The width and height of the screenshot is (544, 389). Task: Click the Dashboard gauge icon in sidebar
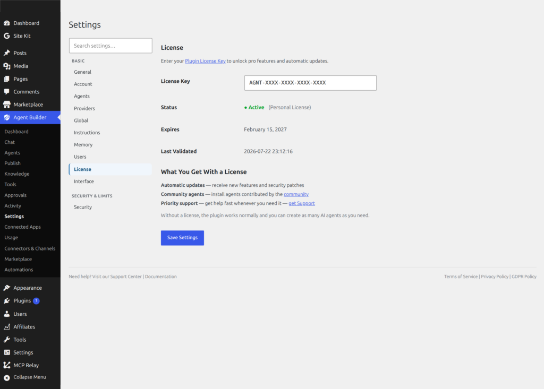(6, 23)
